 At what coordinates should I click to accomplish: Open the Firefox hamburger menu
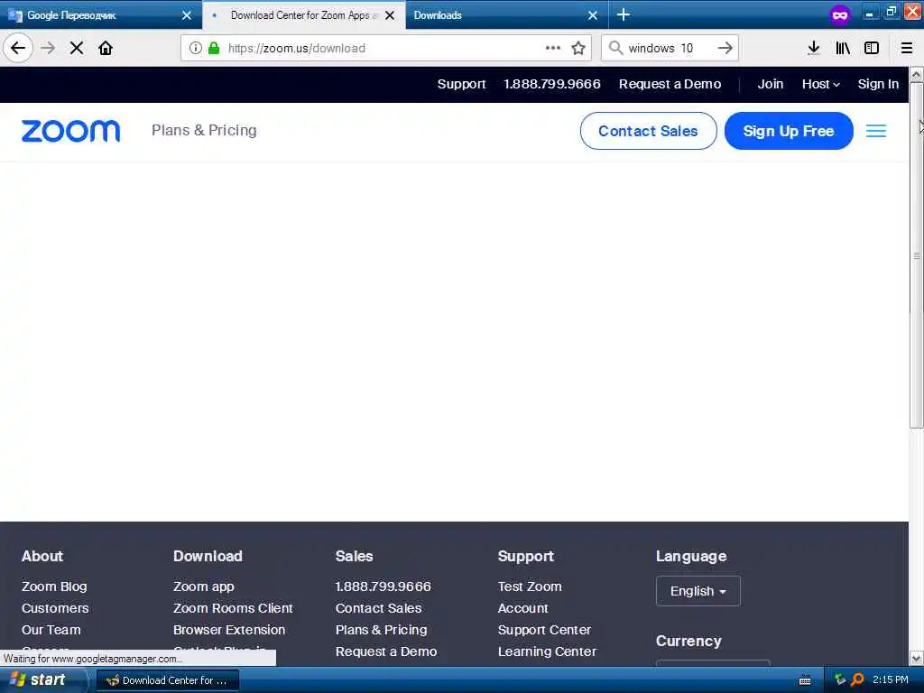(907, 49)
